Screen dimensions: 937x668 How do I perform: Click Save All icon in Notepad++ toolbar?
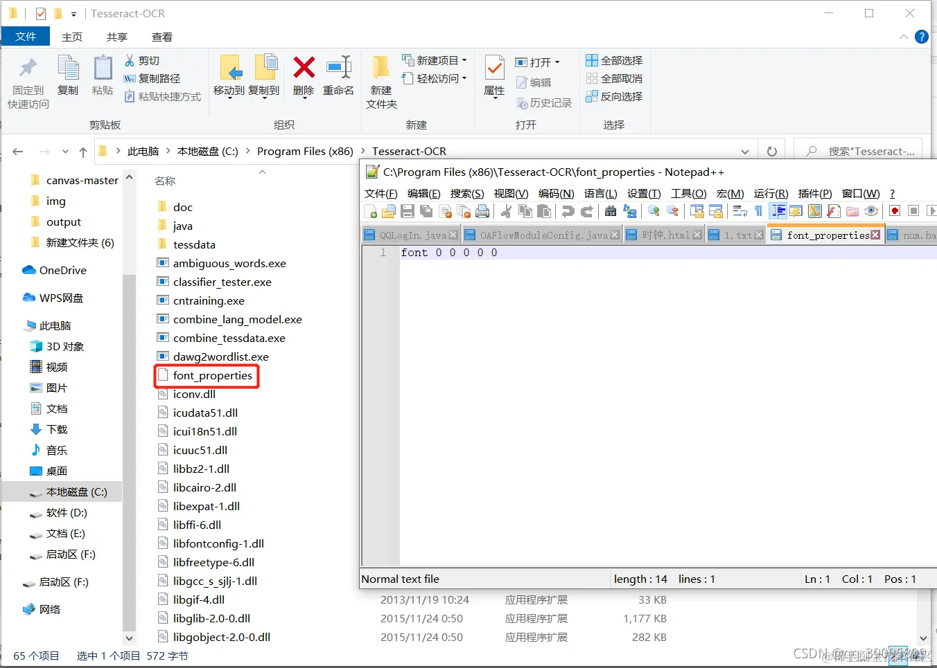[x=426, y=211]
